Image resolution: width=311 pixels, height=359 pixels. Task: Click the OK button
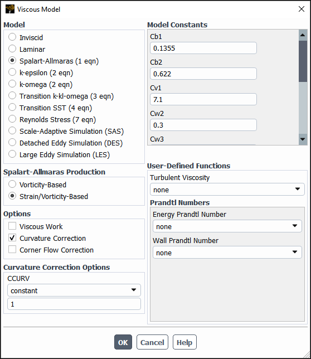123,342
